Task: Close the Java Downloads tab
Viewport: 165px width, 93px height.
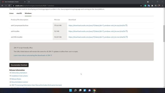Action: (25, 2)
